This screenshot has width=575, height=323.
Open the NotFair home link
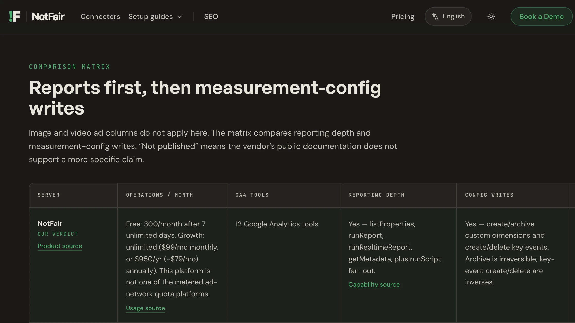click(x=48, y=16)
